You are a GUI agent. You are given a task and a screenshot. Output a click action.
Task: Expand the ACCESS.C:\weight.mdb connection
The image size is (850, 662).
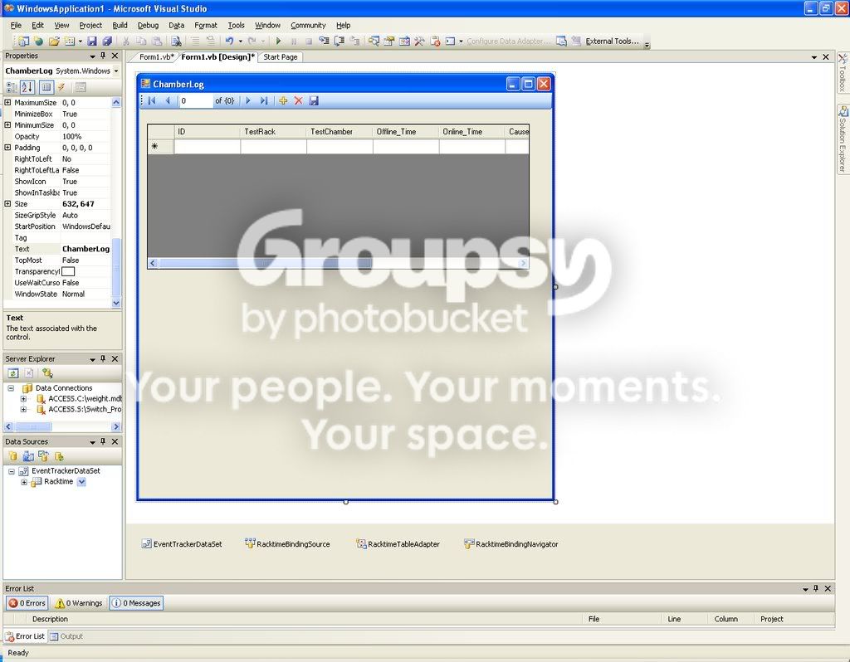pos(23,399)
